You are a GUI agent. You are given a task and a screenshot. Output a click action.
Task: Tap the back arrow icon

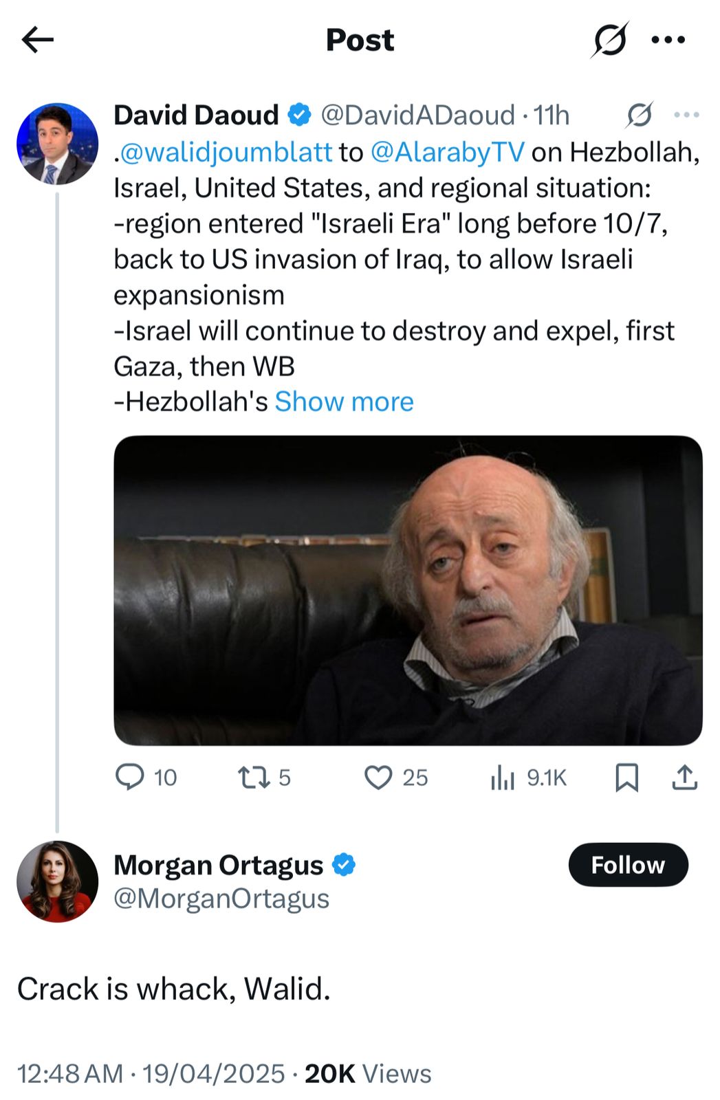[x=37, y=40]
